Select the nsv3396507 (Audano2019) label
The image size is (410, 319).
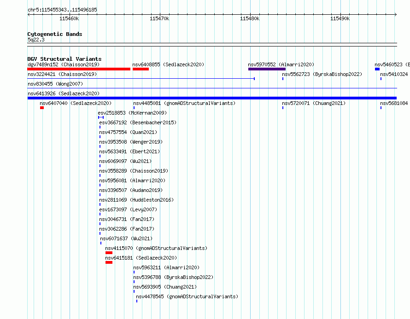[131, 190]
